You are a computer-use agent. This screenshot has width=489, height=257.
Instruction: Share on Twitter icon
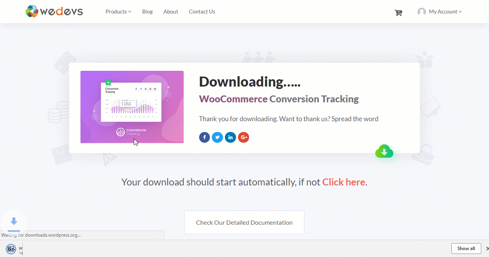(x=218, y=137)
